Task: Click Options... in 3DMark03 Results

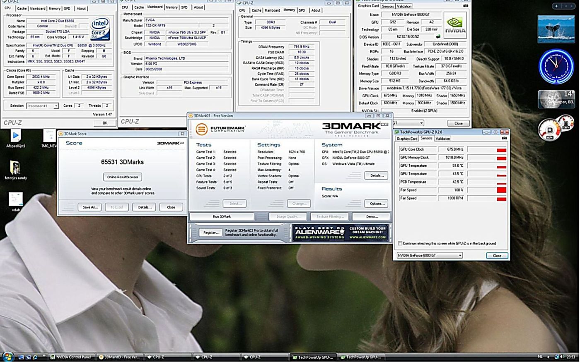Action: pyautogui.click(x=377, y=204)
